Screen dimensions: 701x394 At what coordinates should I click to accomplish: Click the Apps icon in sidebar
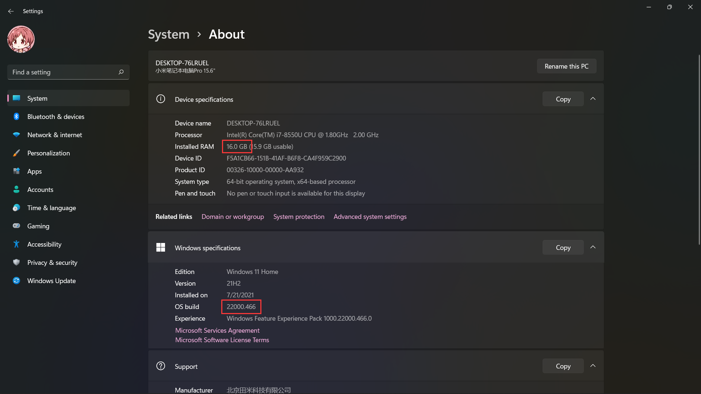[16, 171]
